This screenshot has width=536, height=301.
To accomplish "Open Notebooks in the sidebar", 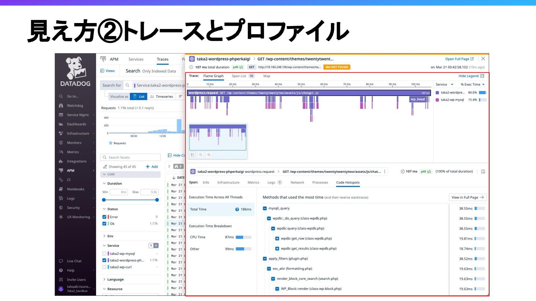I will coord(76,189).
